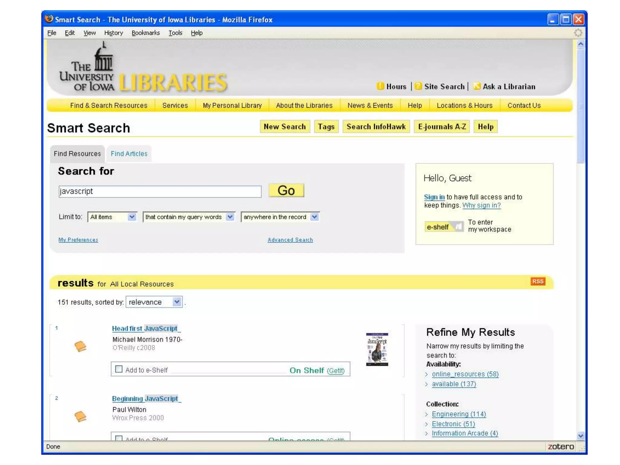Image resolution: width=620 pixels, height=465 pixels.
Task: Click the vertical scrollbar thumb
Action: [x=580, y=106]
